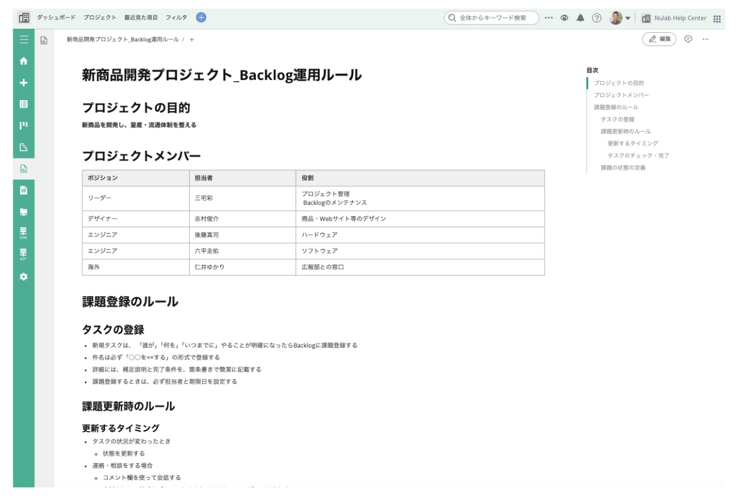The width and height of the screenshot is (738, 496).
Task: Click the ポジション column header
Action: tap(135, 178)
